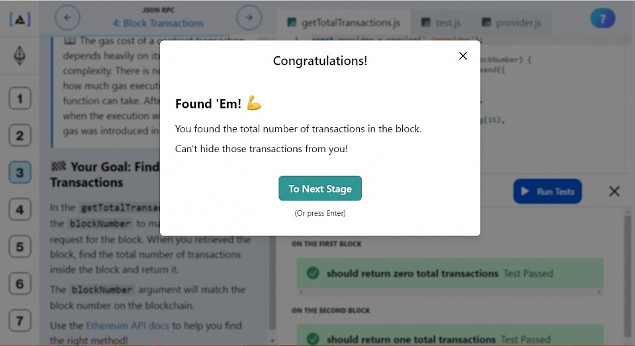The height and width of the screenshot is (346, 635).
Task: Select stage 1 in sidebar
Action: click(x=20, y=99)
